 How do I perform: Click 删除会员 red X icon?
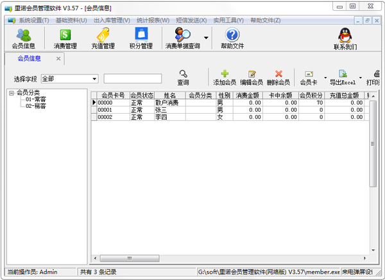click(278, 74)
